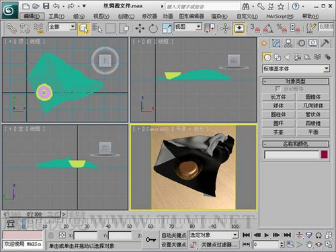336x252 pixels.
Task: Create a new file from the quick access toolbar
Action: click(x=26, y=6)
